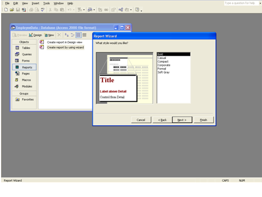Viewport: 262px width, 197px height.
Task: Switch database window to List view
Action: click(x=78, y=35)
